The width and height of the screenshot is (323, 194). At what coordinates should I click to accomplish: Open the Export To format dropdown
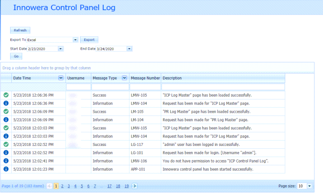(75, 40)
